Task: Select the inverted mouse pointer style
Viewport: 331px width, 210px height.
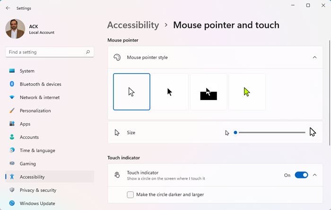Action: (209, 92)
